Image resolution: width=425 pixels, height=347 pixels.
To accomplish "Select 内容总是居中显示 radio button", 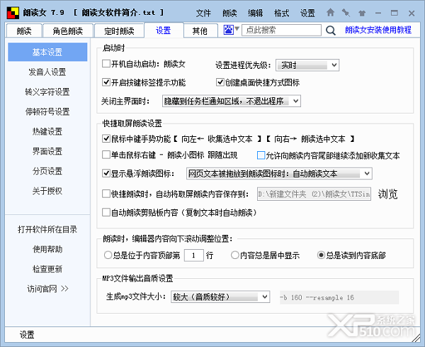I will pyautogui.click(x=234, y=255).
